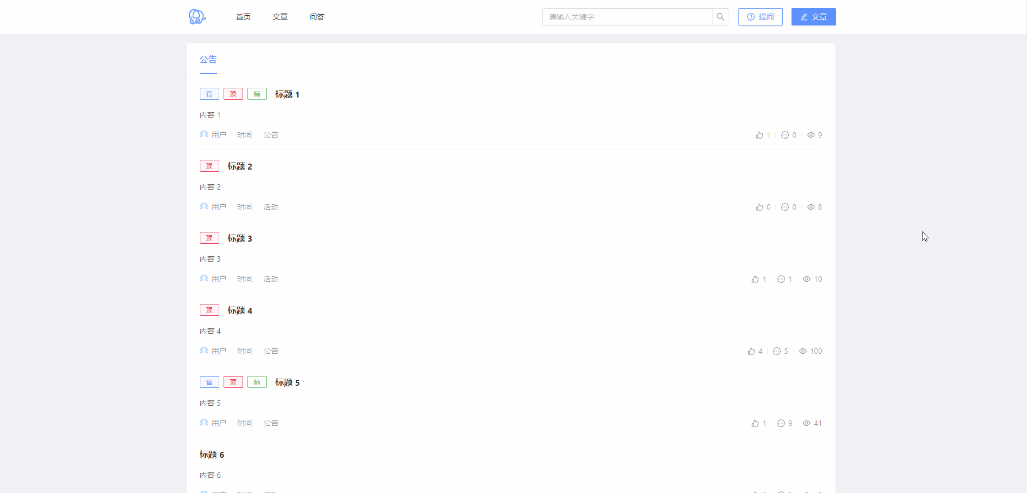
Task: Click the 活动 category of 标题 3
Action: click(x=271, y=279)
